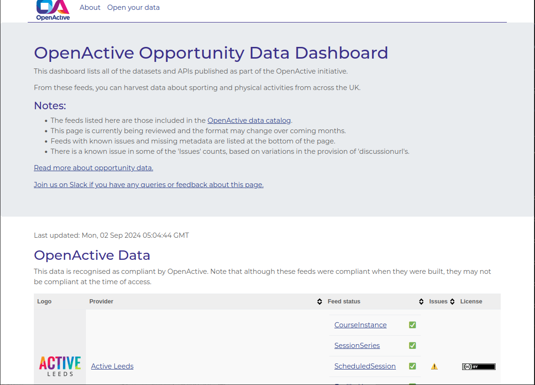
Task: Click the OpenActive Data section heading
Action: coord(92,255)
